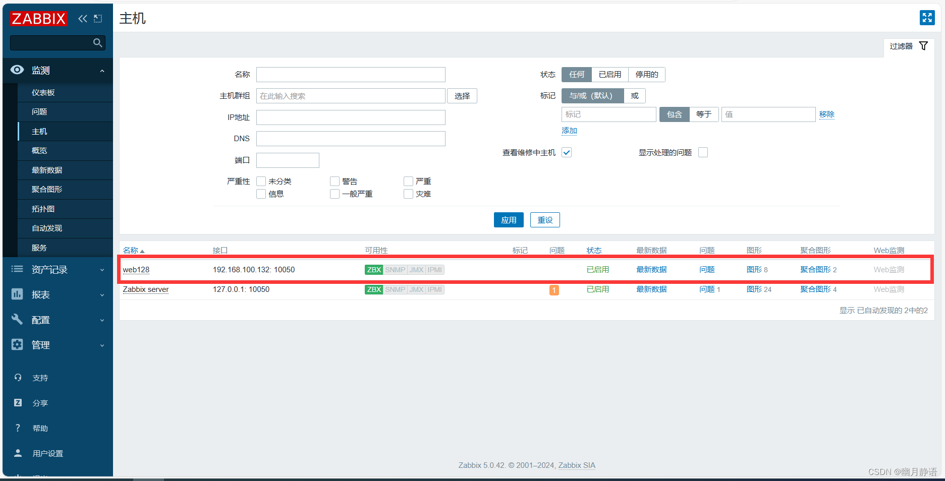Open 问题 in sidebar menu
The image size is (945, 481).
click(x=65, y=112)
